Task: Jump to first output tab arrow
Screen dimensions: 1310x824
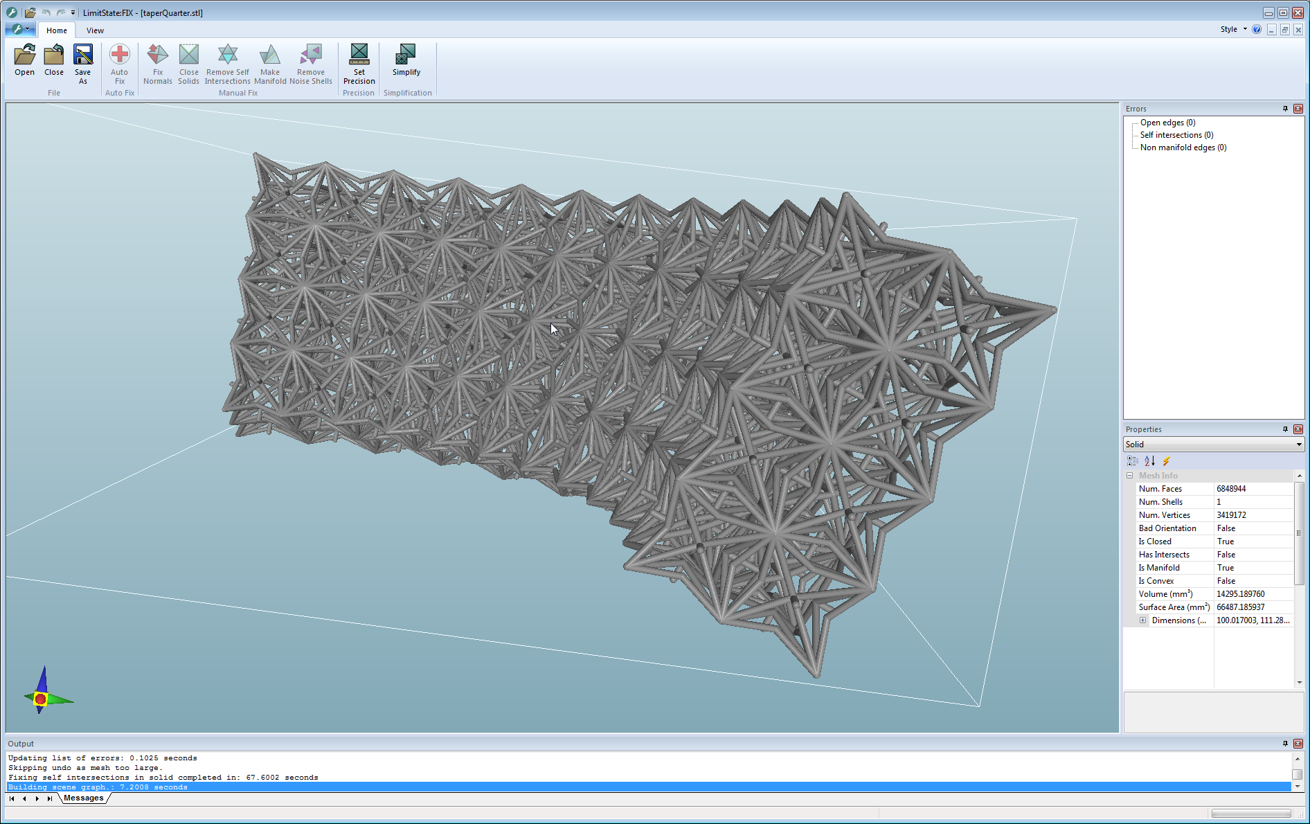Action: [x=12, y=798]
